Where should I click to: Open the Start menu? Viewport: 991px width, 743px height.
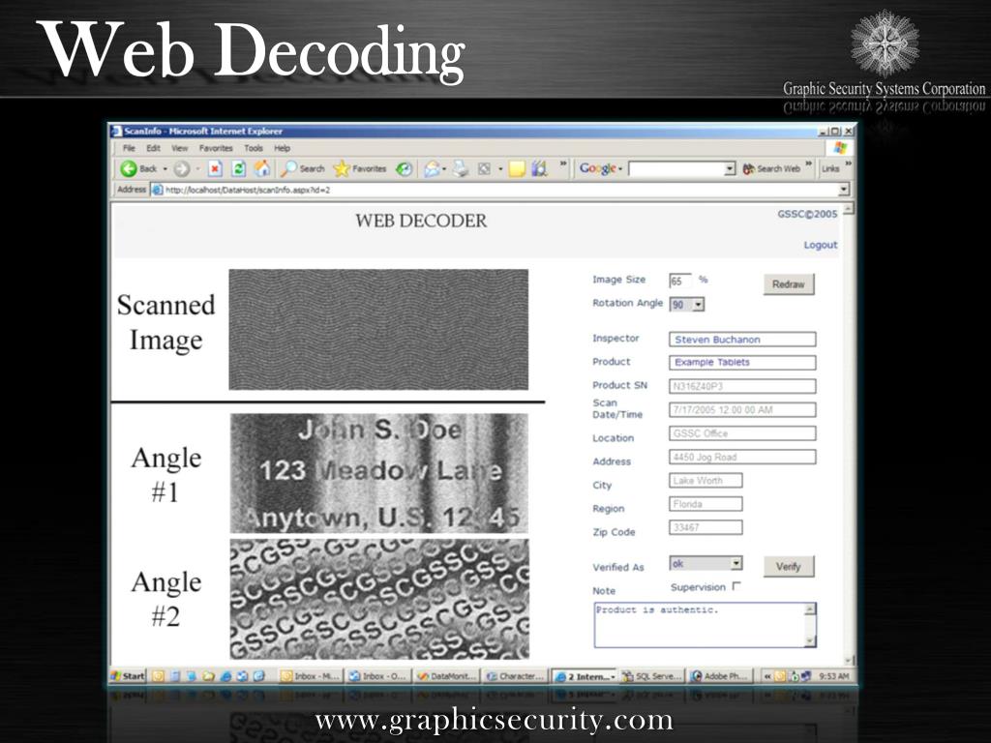coord(129,676)
